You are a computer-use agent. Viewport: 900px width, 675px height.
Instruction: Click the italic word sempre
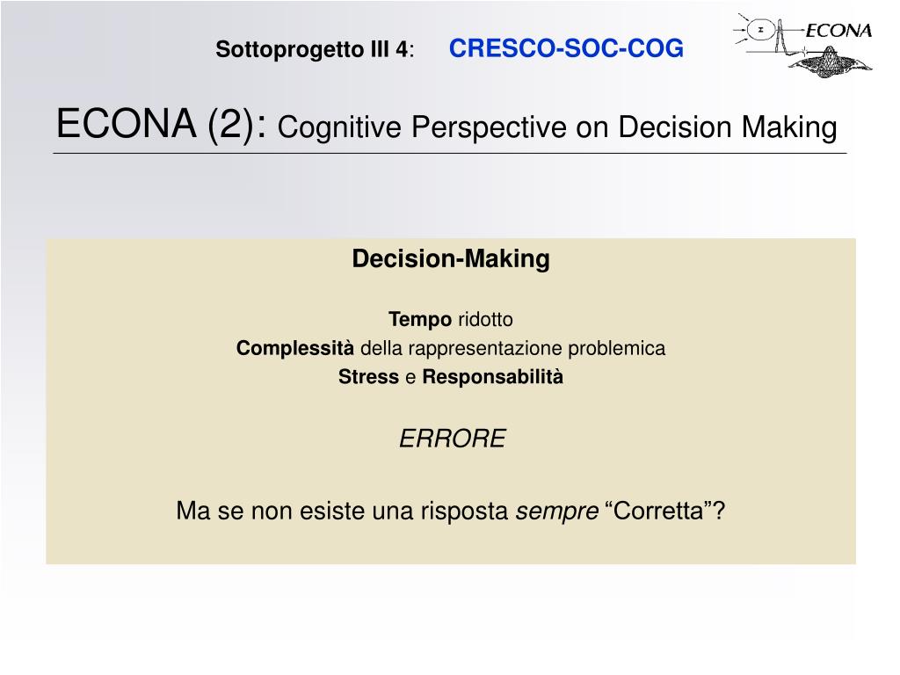click(x=556, y=511)
